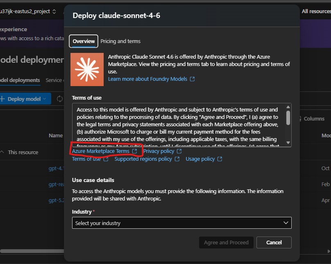This screenshot has width=331, height=264.
Task: Open the Select your industry dropdown
Action: (x=182, y=223)
